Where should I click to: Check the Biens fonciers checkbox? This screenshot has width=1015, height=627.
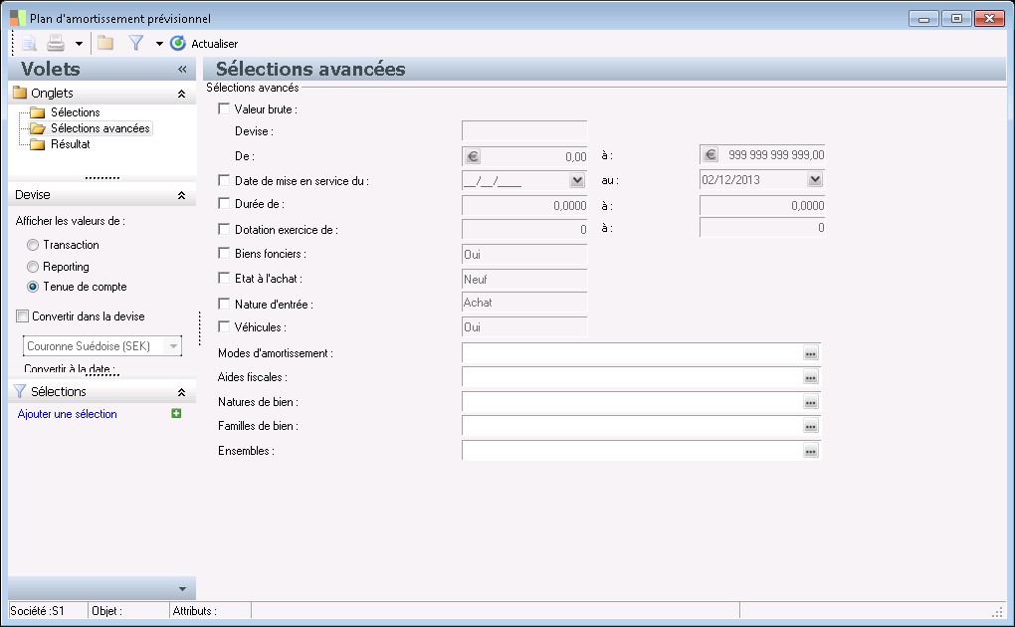(224, 253)
